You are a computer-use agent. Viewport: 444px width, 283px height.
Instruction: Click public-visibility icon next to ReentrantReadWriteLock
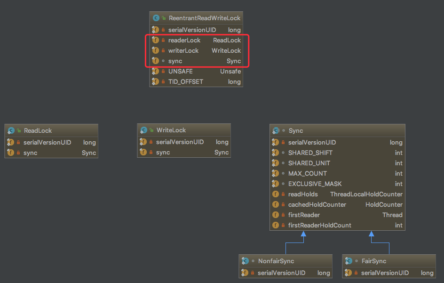[164, 18]
